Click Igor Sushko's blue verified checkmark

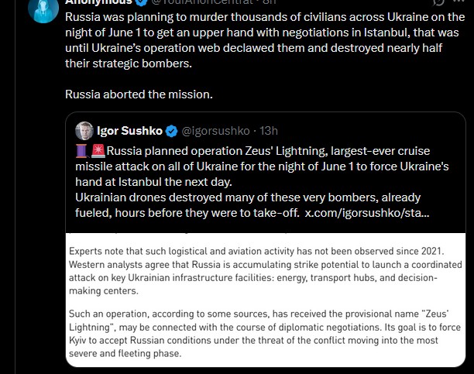pyautogui.click(x=172, y=131)
